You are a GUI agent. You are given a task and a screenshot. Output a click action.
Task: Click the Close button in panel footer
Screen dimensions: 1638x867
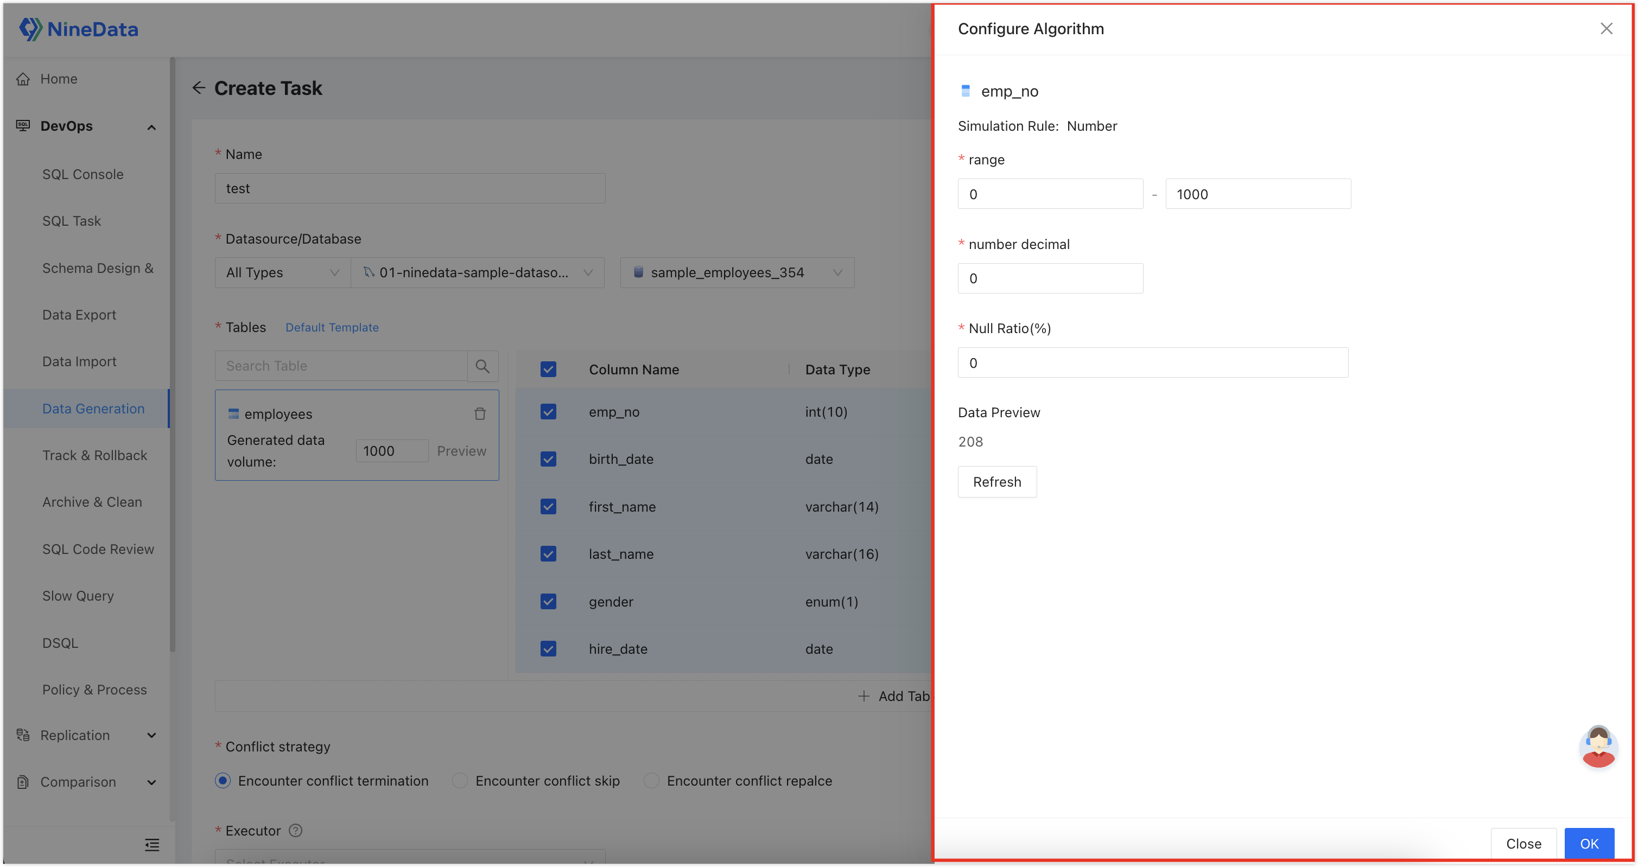(x=1523, y=844)
